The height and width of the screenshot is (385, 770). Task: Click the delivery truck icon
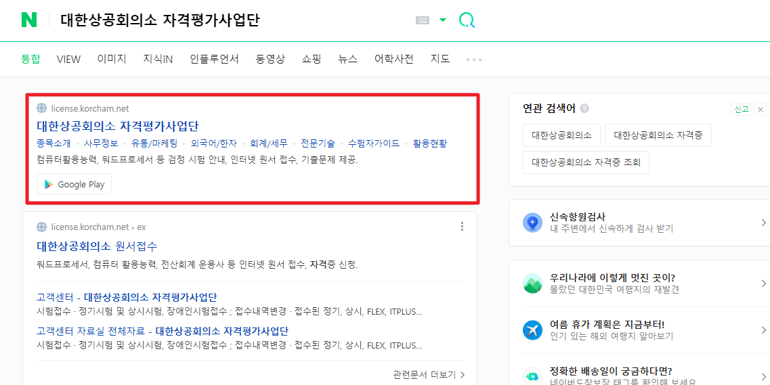(x=533, y=376)
